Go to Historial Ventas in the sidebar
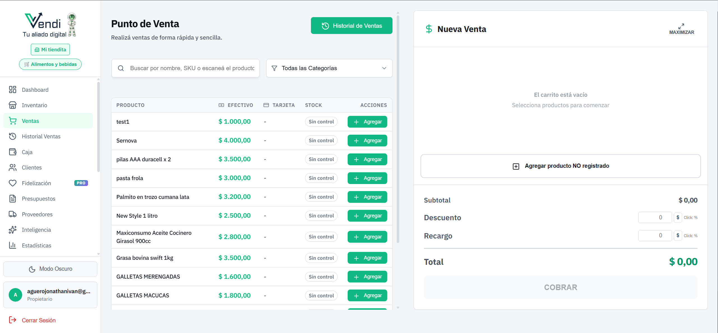 tap(41, 136)
